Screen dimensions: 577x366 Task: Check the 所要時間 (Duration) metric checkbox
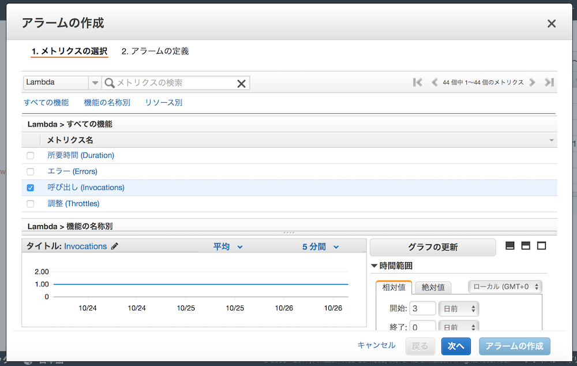(31, 156)
